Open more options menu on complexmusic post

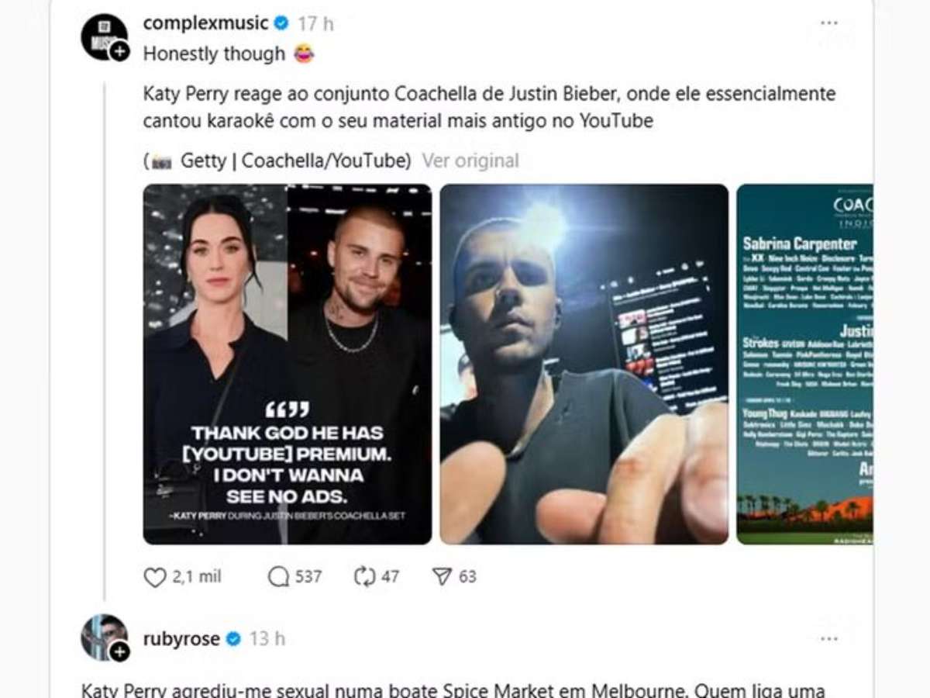829,23
